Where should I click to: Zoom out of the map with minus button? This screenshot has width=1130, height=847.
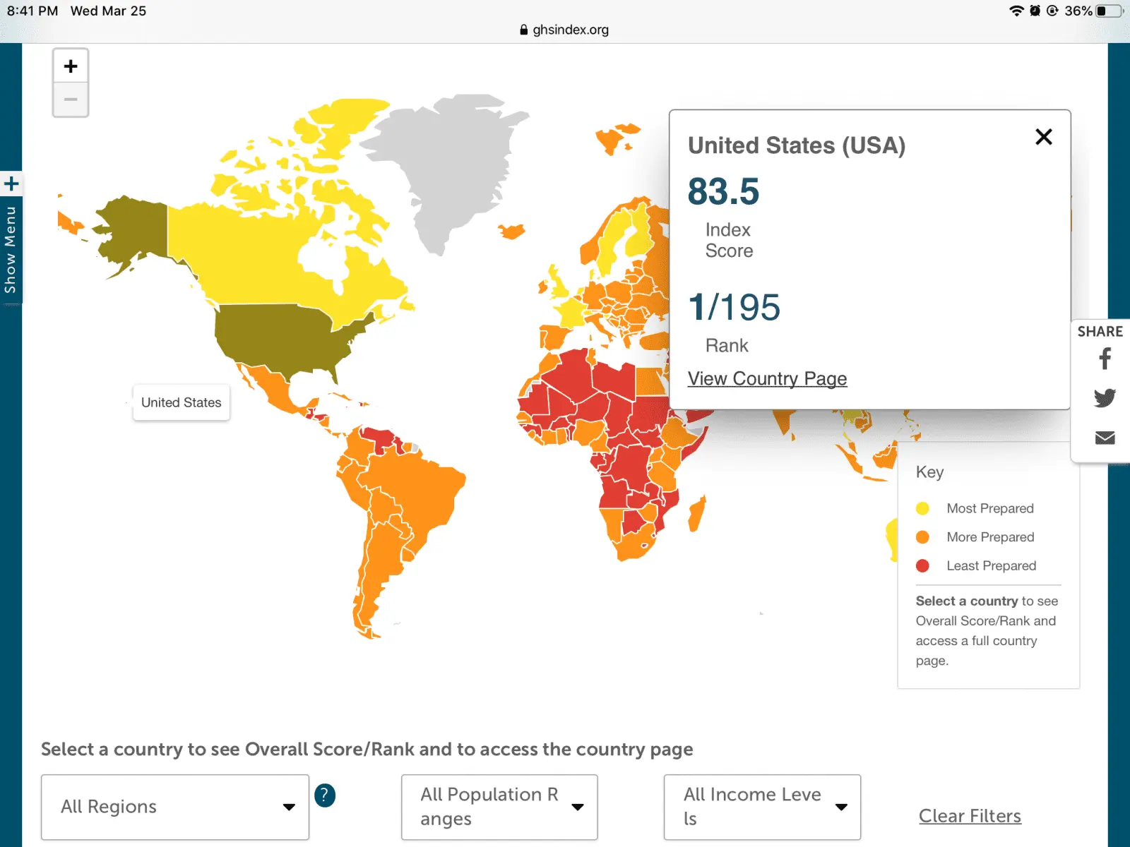(x=71, y=100)
